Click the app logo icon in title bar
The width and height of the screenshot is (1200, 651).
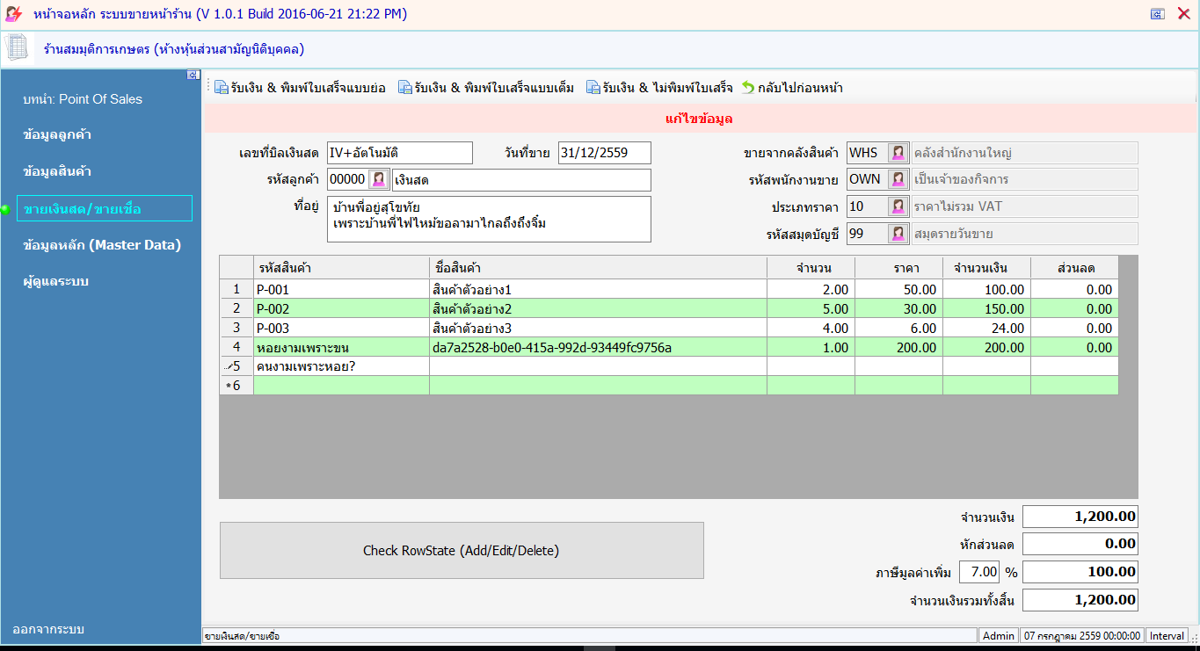(x=14, y=14)
